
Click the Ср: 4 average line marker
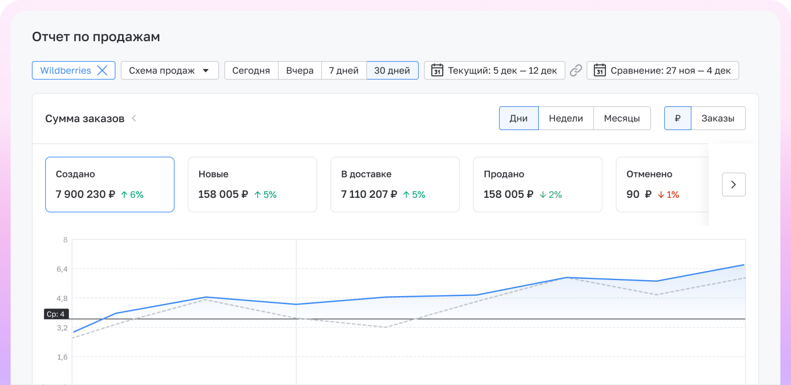click(x=56, y=314)
